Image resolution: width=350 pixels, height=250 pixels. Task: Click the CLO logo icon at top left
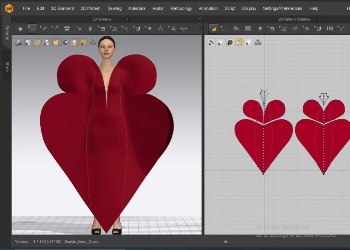[9, 8]
